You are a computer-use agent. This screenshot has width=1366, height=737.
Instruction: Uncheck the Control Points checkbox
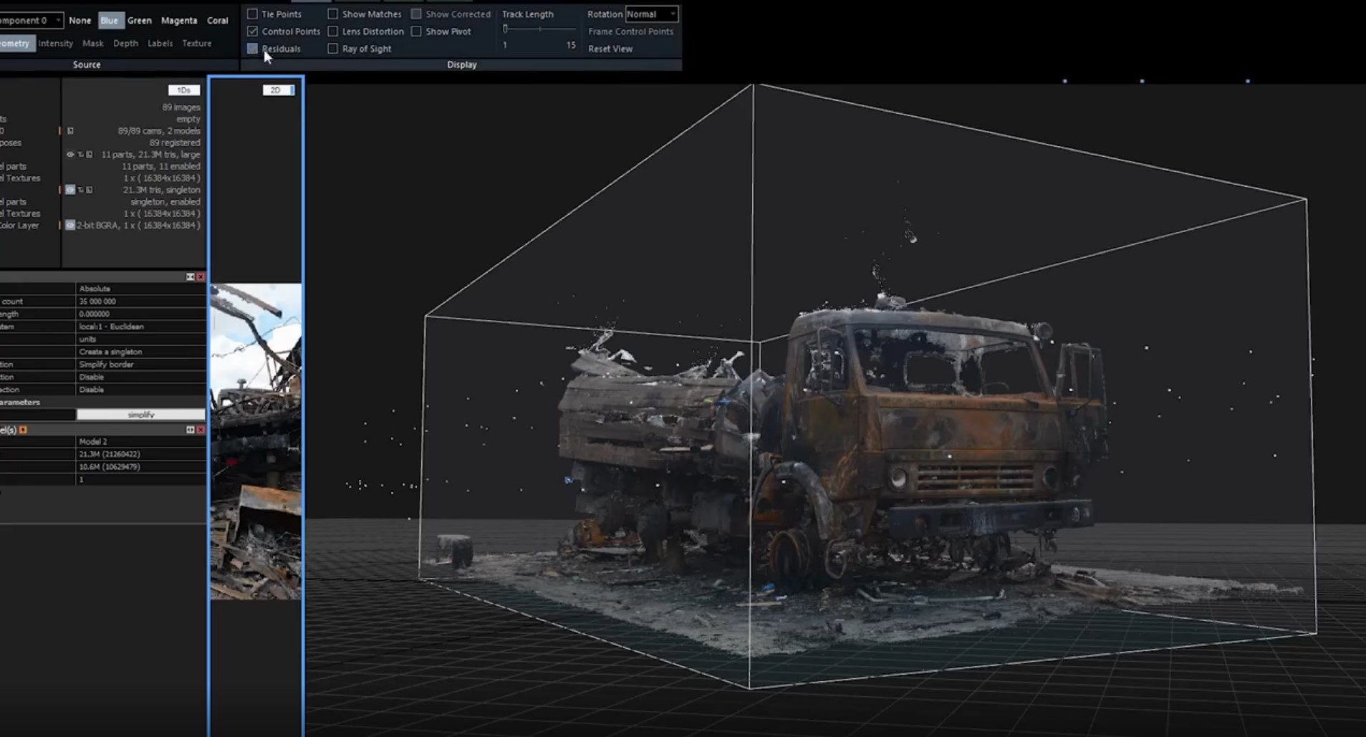click(252, 32)
